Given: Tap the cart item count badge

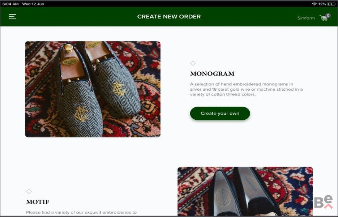Looking at the screenshot, I should click(328, 16).
